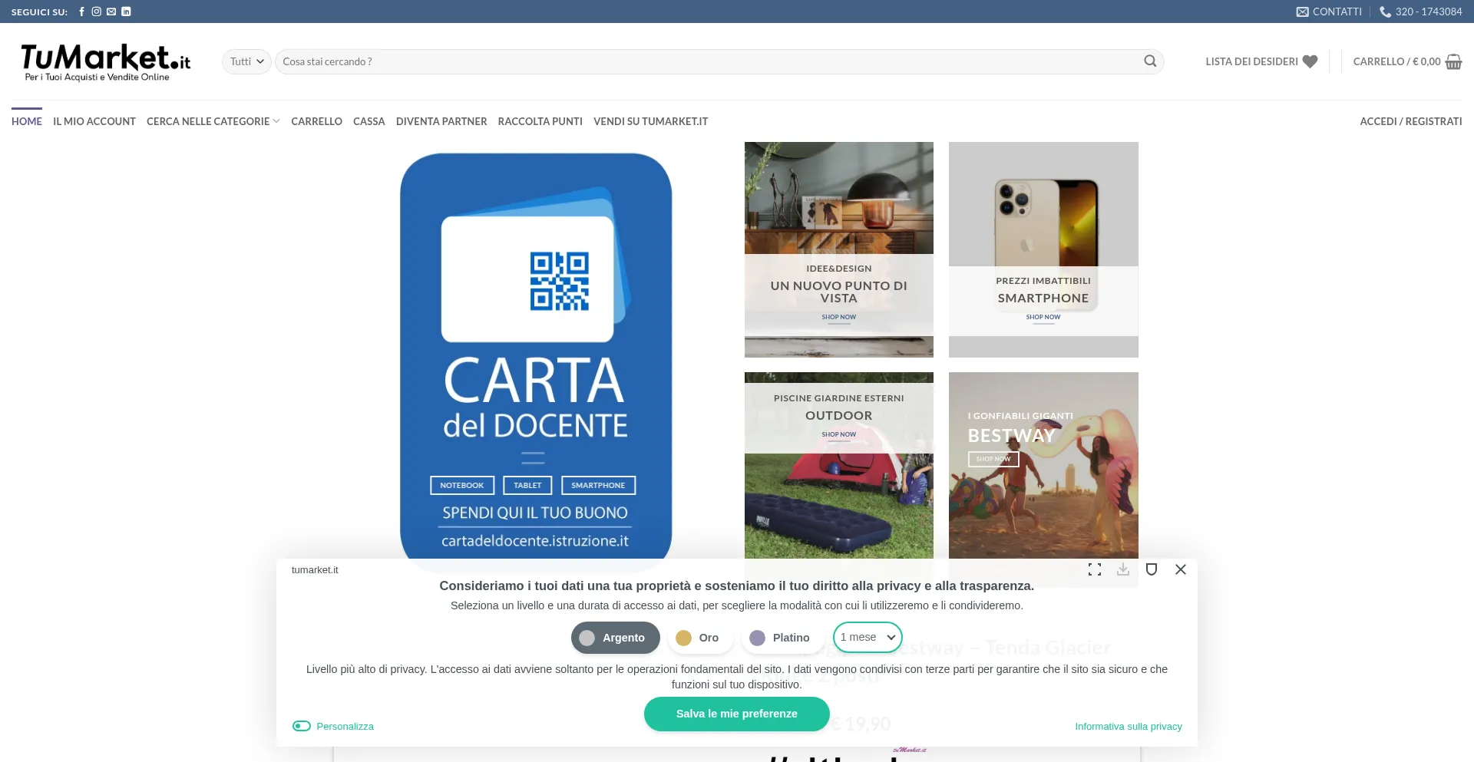The image size is (1474, 762).
Task: Open Raccolta Punti menu item
Action: point(540,121)
